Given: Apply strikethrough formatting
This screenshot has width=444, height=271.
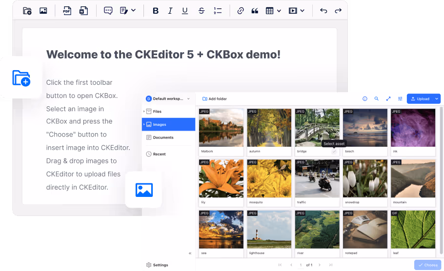Looking at the screenshot, I should 202,11.
